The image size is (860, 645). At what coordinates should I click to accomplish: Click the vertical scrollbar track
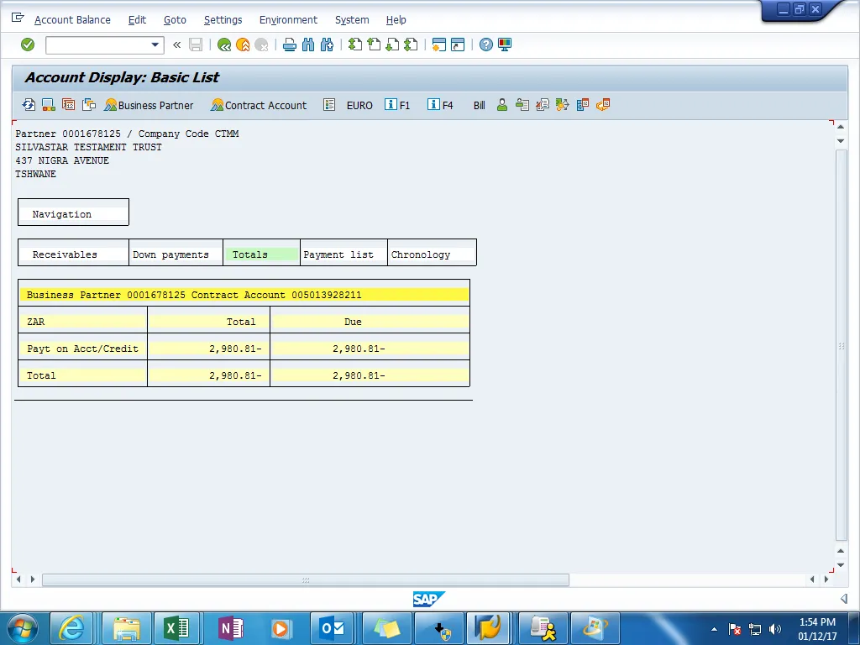click(x=841, y=345)
